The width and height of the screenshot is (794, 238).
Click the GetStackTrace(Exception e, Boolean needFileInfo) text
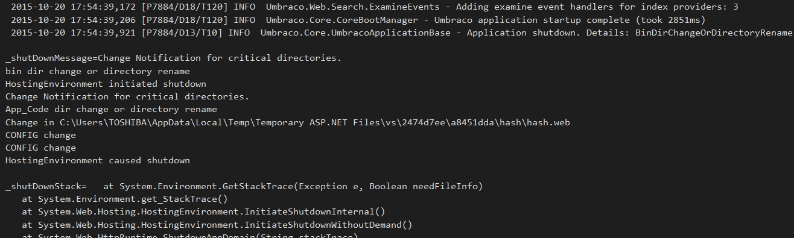tap(353, 186)
